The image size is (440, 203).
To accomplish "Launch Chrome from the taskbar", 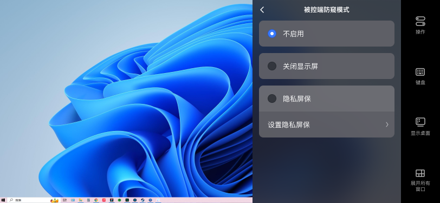I will tap(96, 200).
